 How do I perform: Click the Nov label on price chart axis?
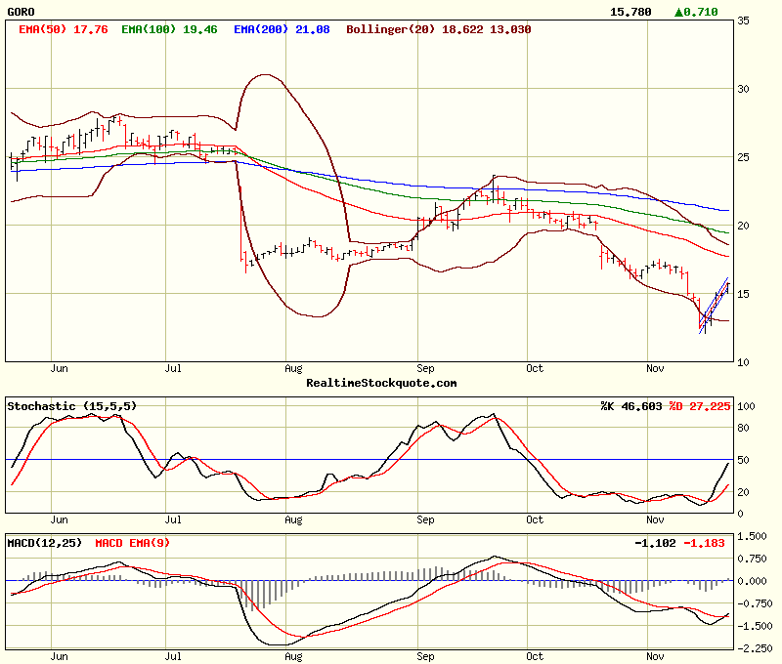(655, 368)
